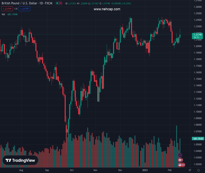The height and width of the screenshot is (173, 205).
Task: Click the volume value 681.764K in legend
Action: 12,14
